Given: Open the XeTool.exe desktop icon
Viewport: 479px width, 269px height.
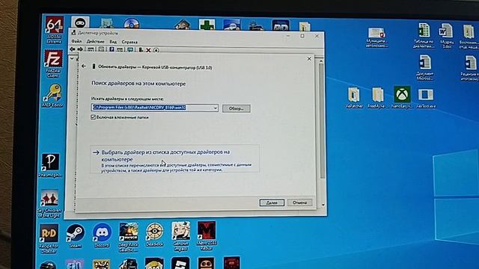Looking at the screenshot, I should [426, 98].
